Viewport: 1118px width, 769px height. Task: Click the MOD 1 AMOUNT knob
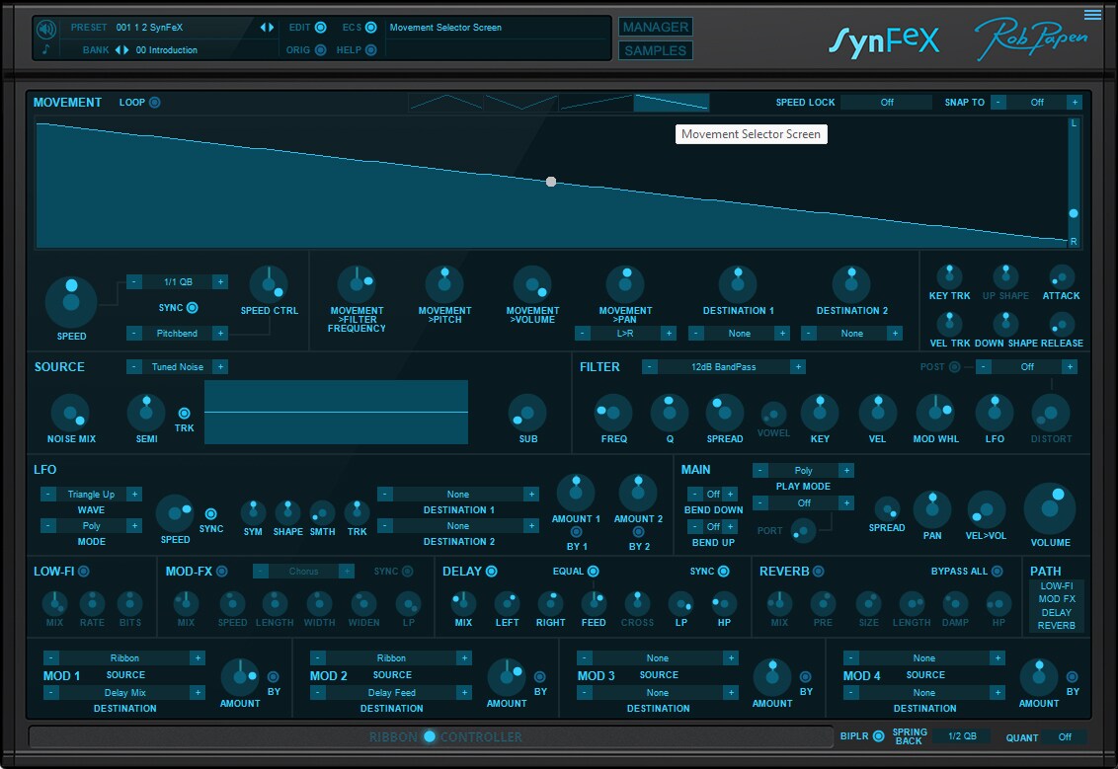tap(240, 677)
